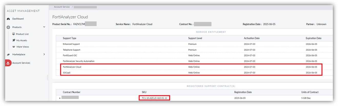The width and height of the screenshot is (338, 106).
Task: Open the Products menu item
Action: click(x=17, y=27)
